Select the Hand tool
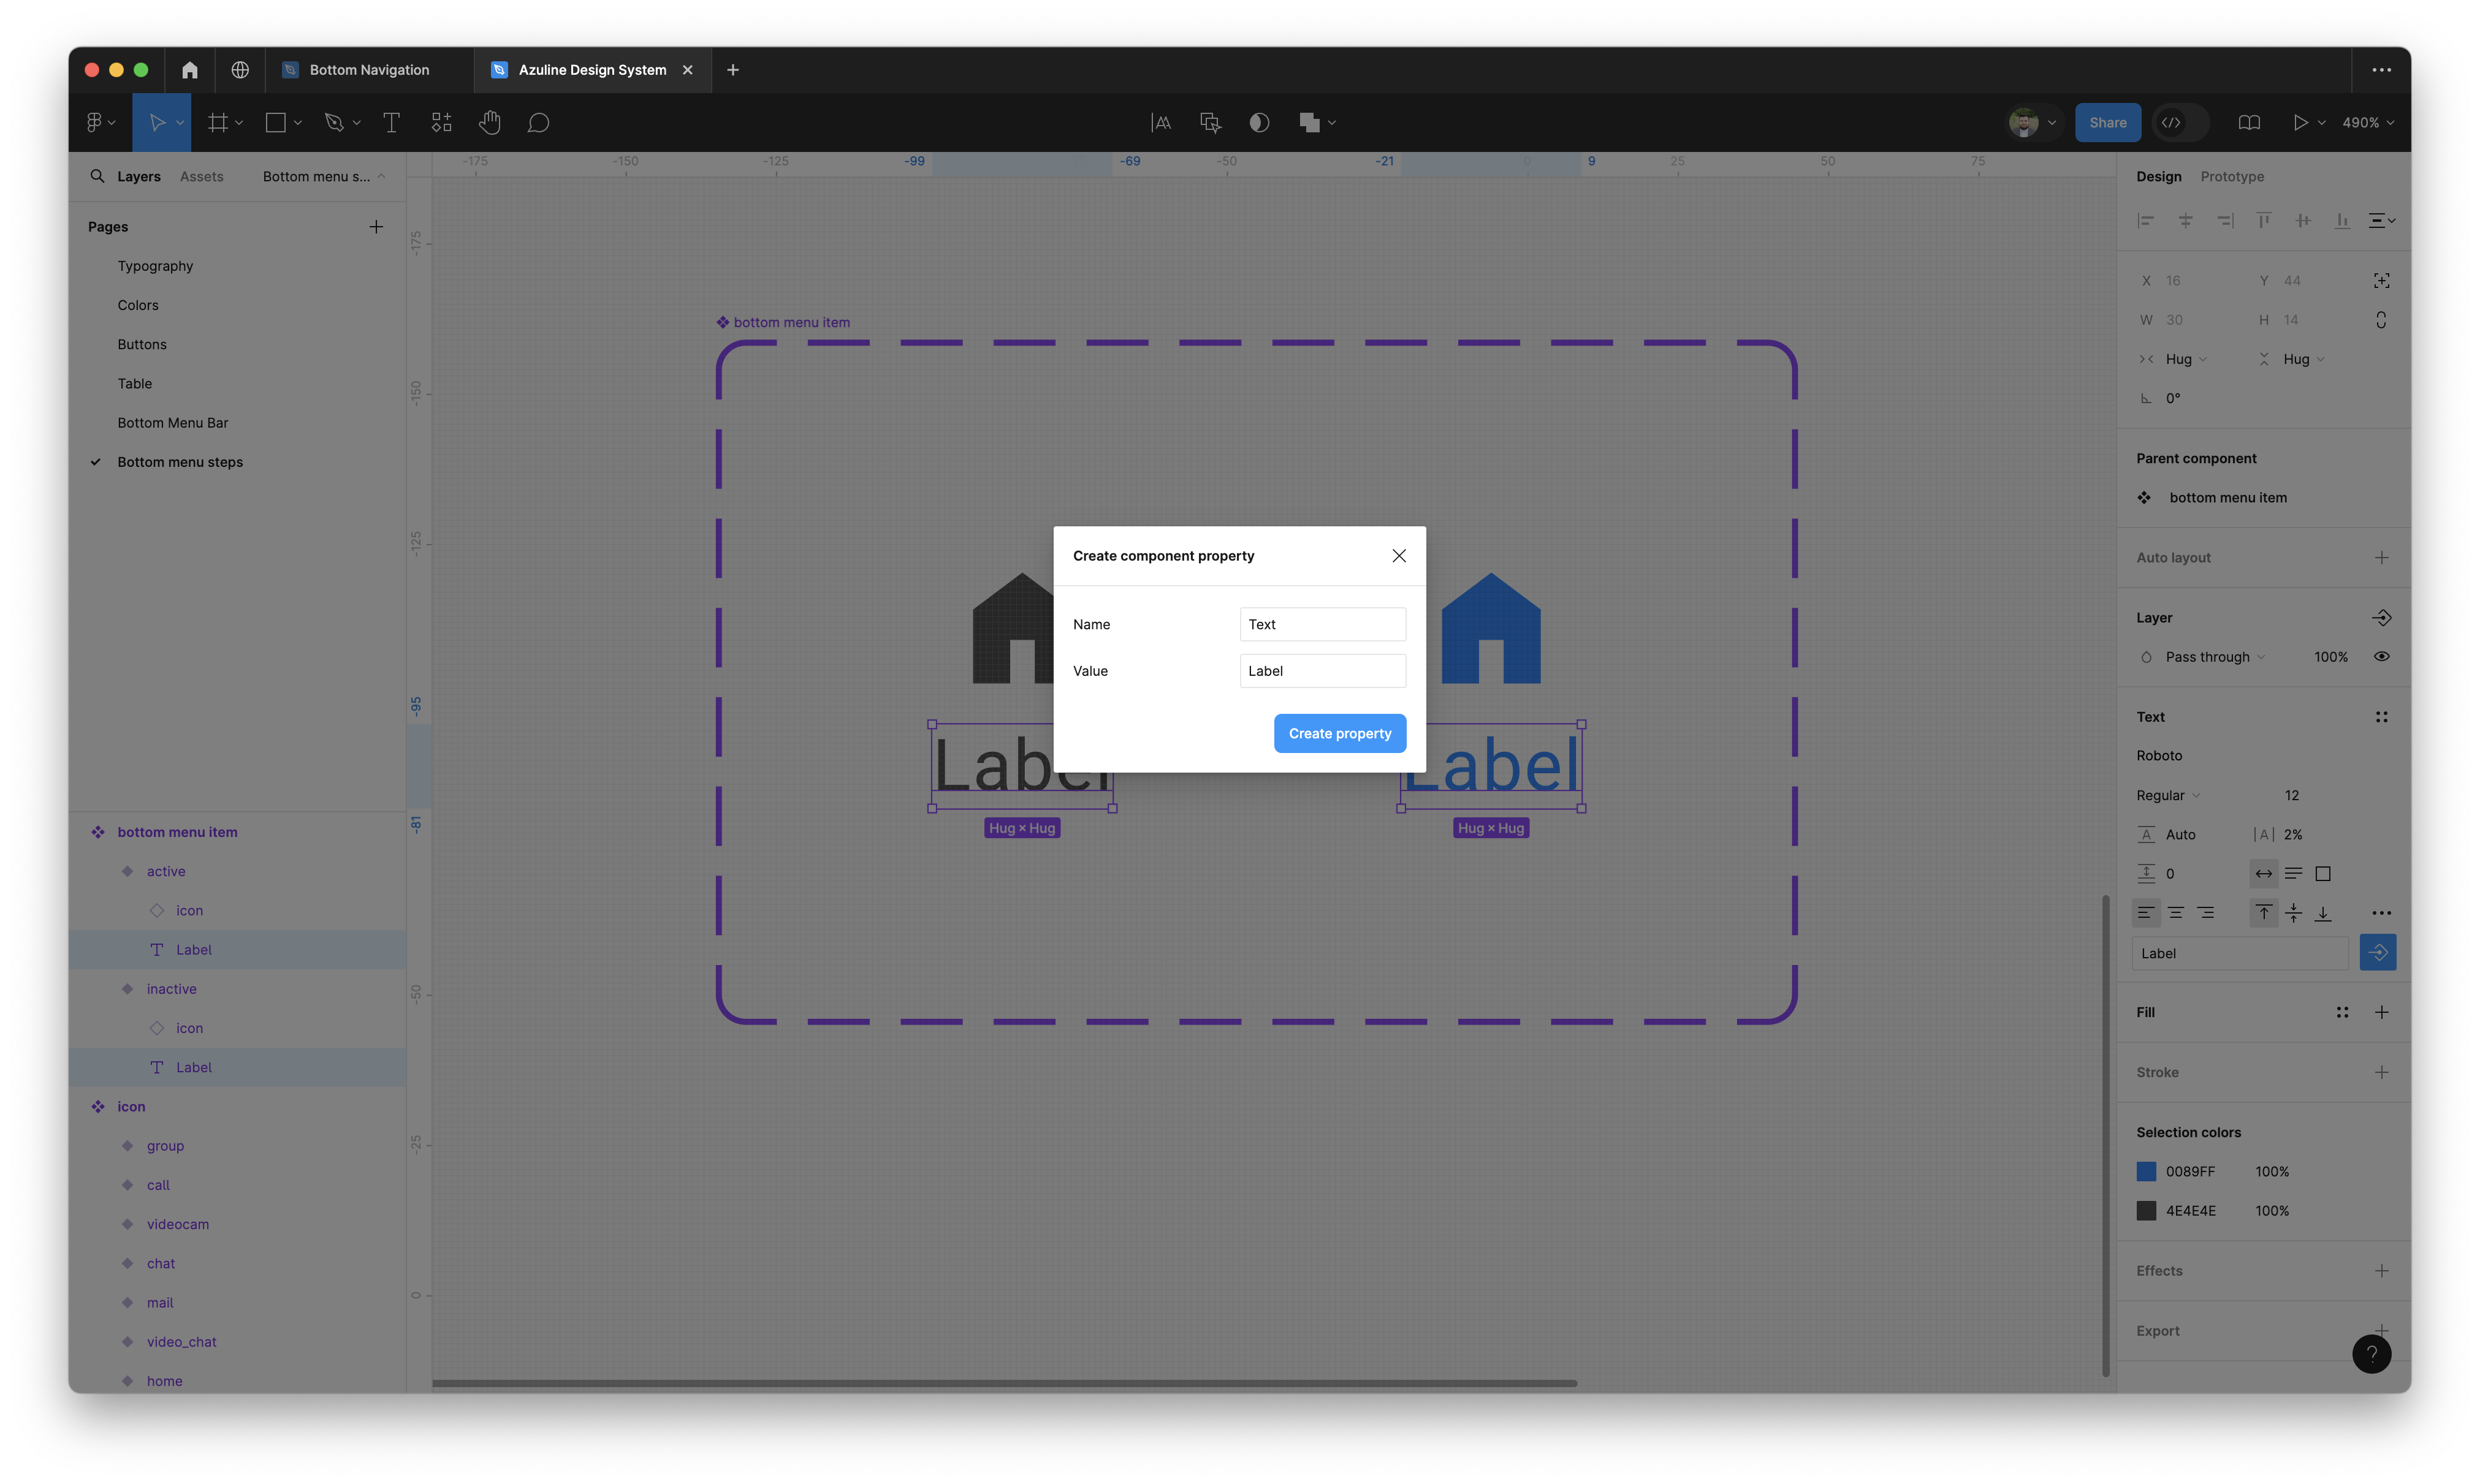This screenshot has height=1484, width=2480. tap(489, 123)
